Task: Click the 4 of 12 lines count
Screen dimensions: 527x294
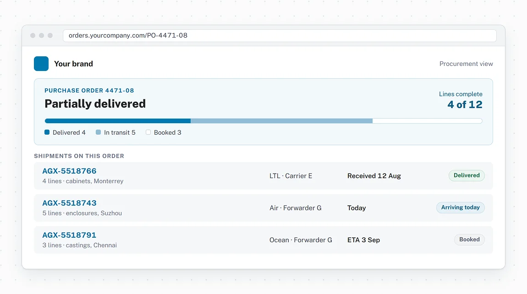Action: (x=465, y=105)
